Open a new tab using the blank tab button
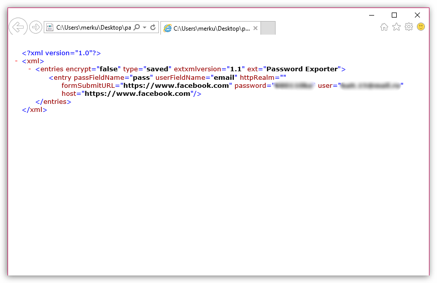The width and height of the screenshot is (437, 283). point(268,28)
